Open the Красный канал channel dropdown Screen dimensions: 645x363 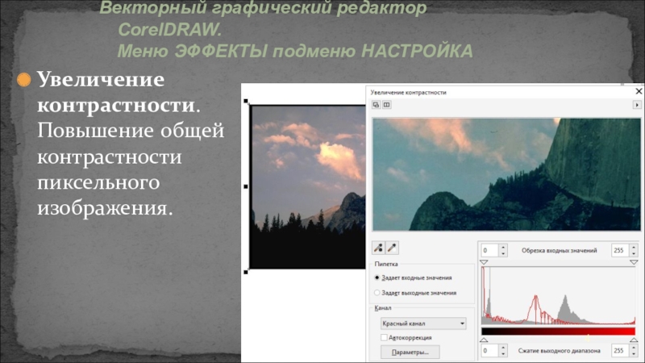coord(423,323)
